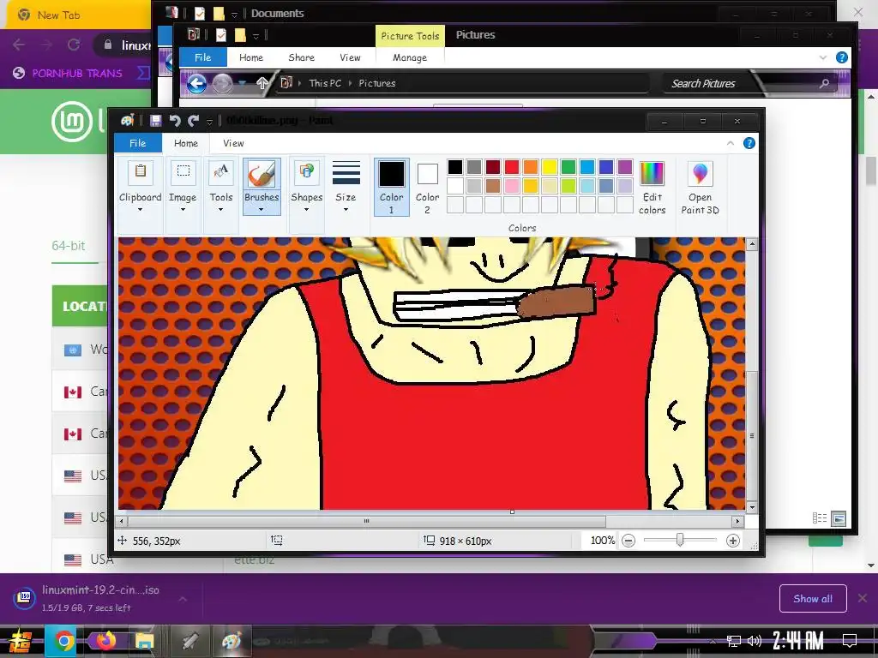Select the 64-bit tab on webpage
The width and height of the screenshot is (878, 658).
(69, 246)
